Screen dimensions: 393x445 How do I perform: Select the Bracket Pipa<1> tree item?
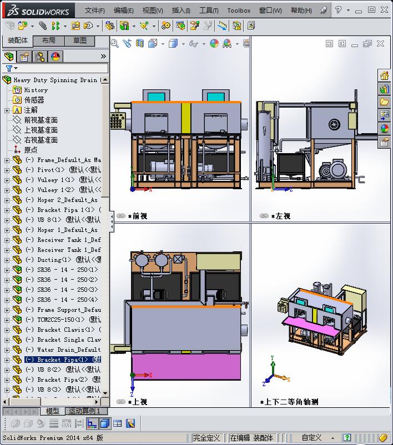[x=63, y=360]
